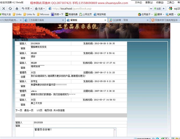This screenshot has width=180, height=139.
Task: Open the 文件(F) menu
Action: pos(138,2)
